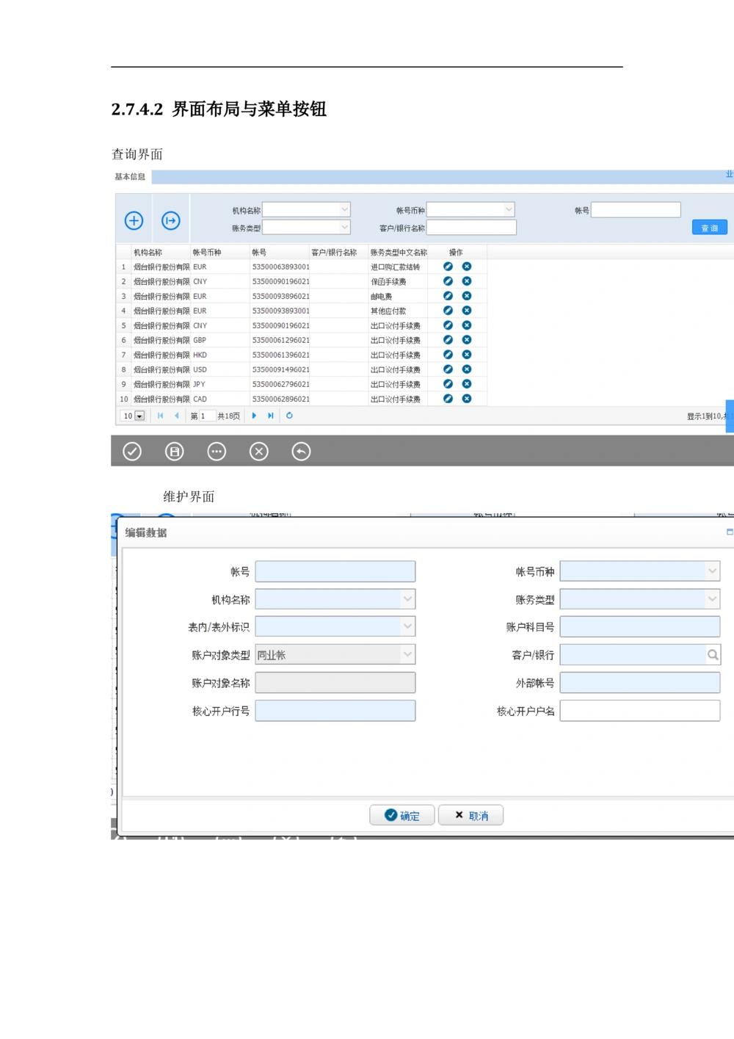Click the save disk icon in bottom toolbar

(x=175, y=452)
